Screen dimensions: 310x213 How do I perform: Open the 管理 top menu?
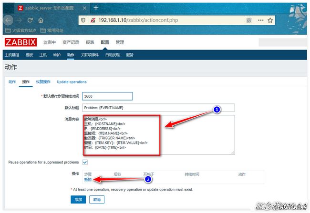click(x=120, y=42)
